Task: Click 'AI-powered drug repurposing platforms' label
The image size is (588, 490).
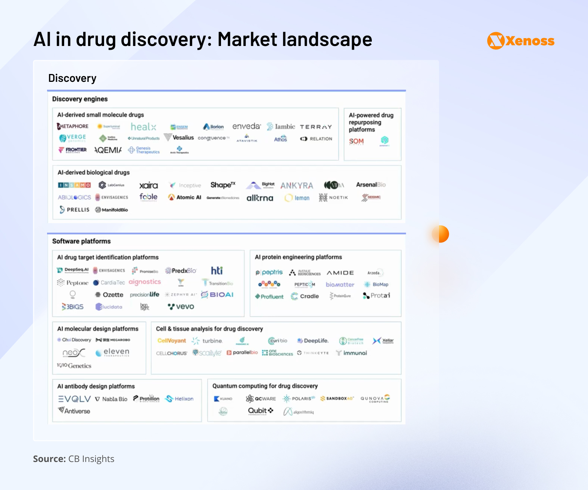Action: pyautogui.click(x=371, y=122)
